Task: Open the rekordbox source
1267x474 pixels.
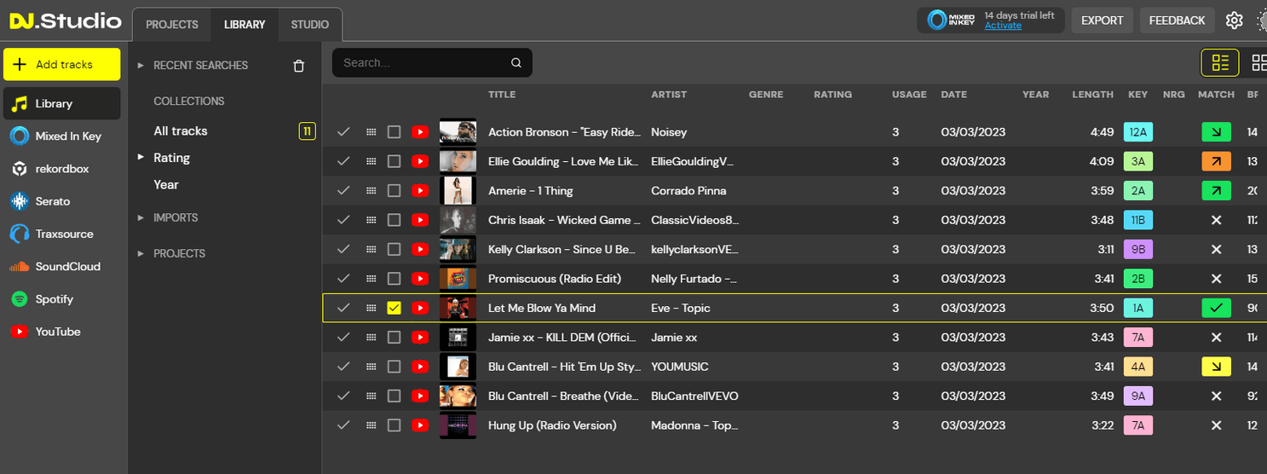Action: tap(61, 169)
